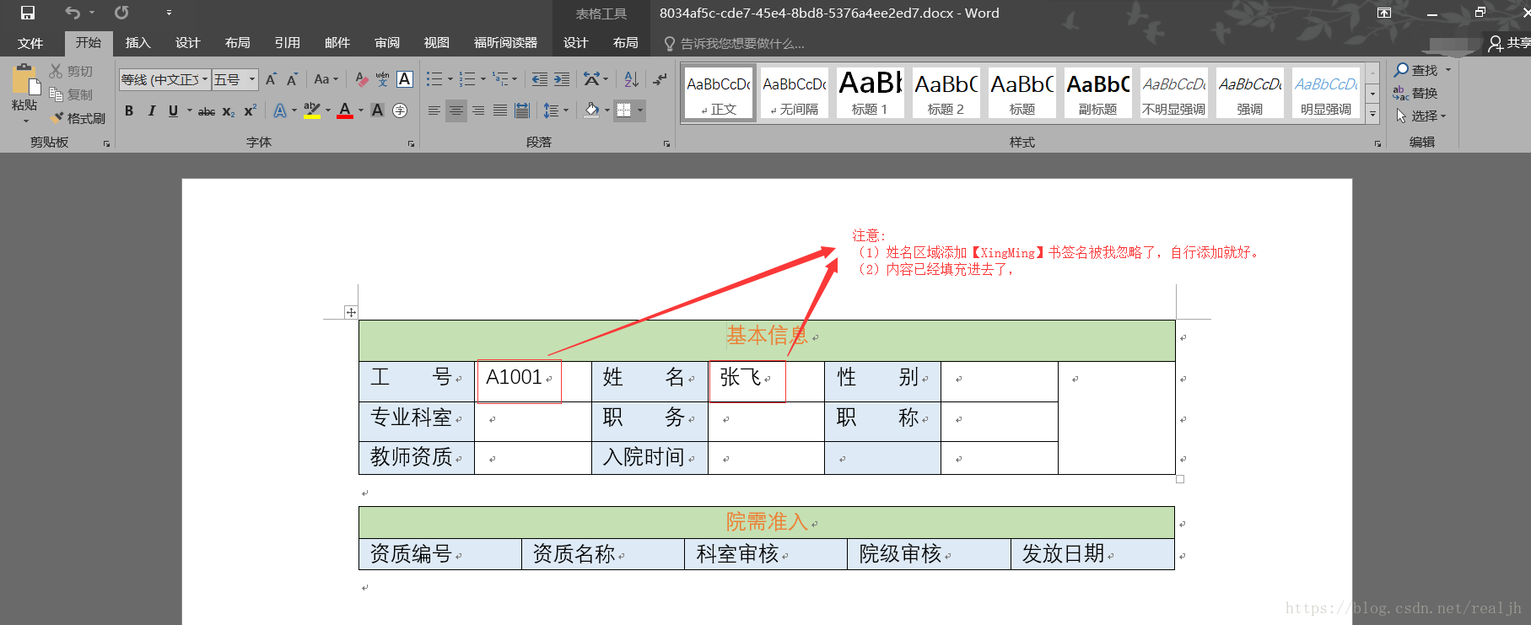Open ribbon display options icon
The image size is (1531, 625).
(1384, 13)
